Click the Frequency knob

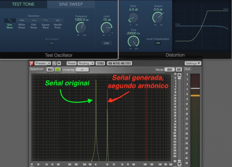point(81,28)
